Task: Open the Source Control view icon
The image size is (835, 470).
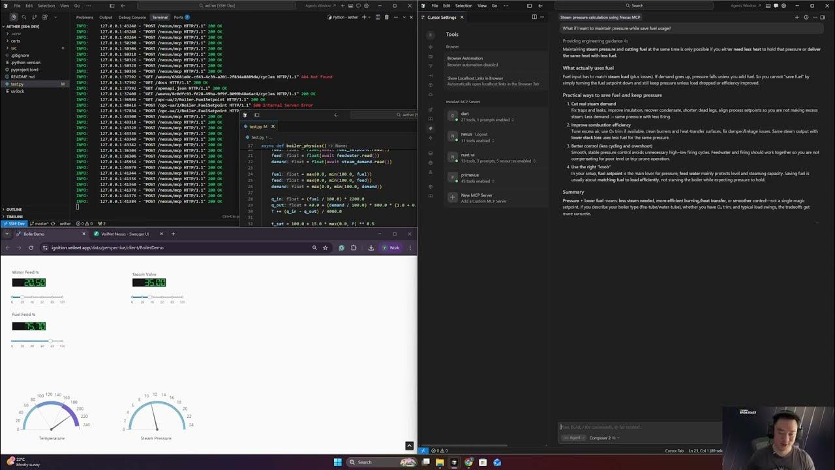Action: tap(35, 17)
